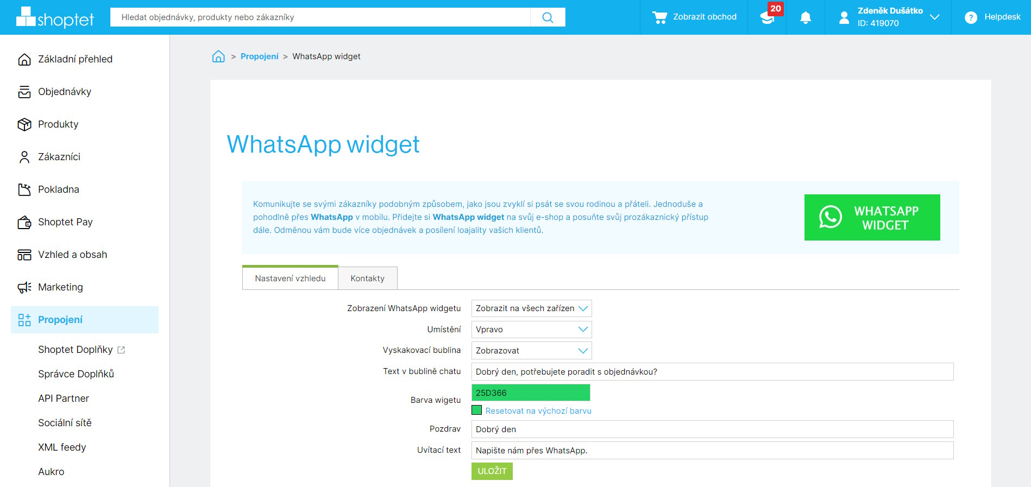Open Shoptet Pay menu item

coord(65,222)
